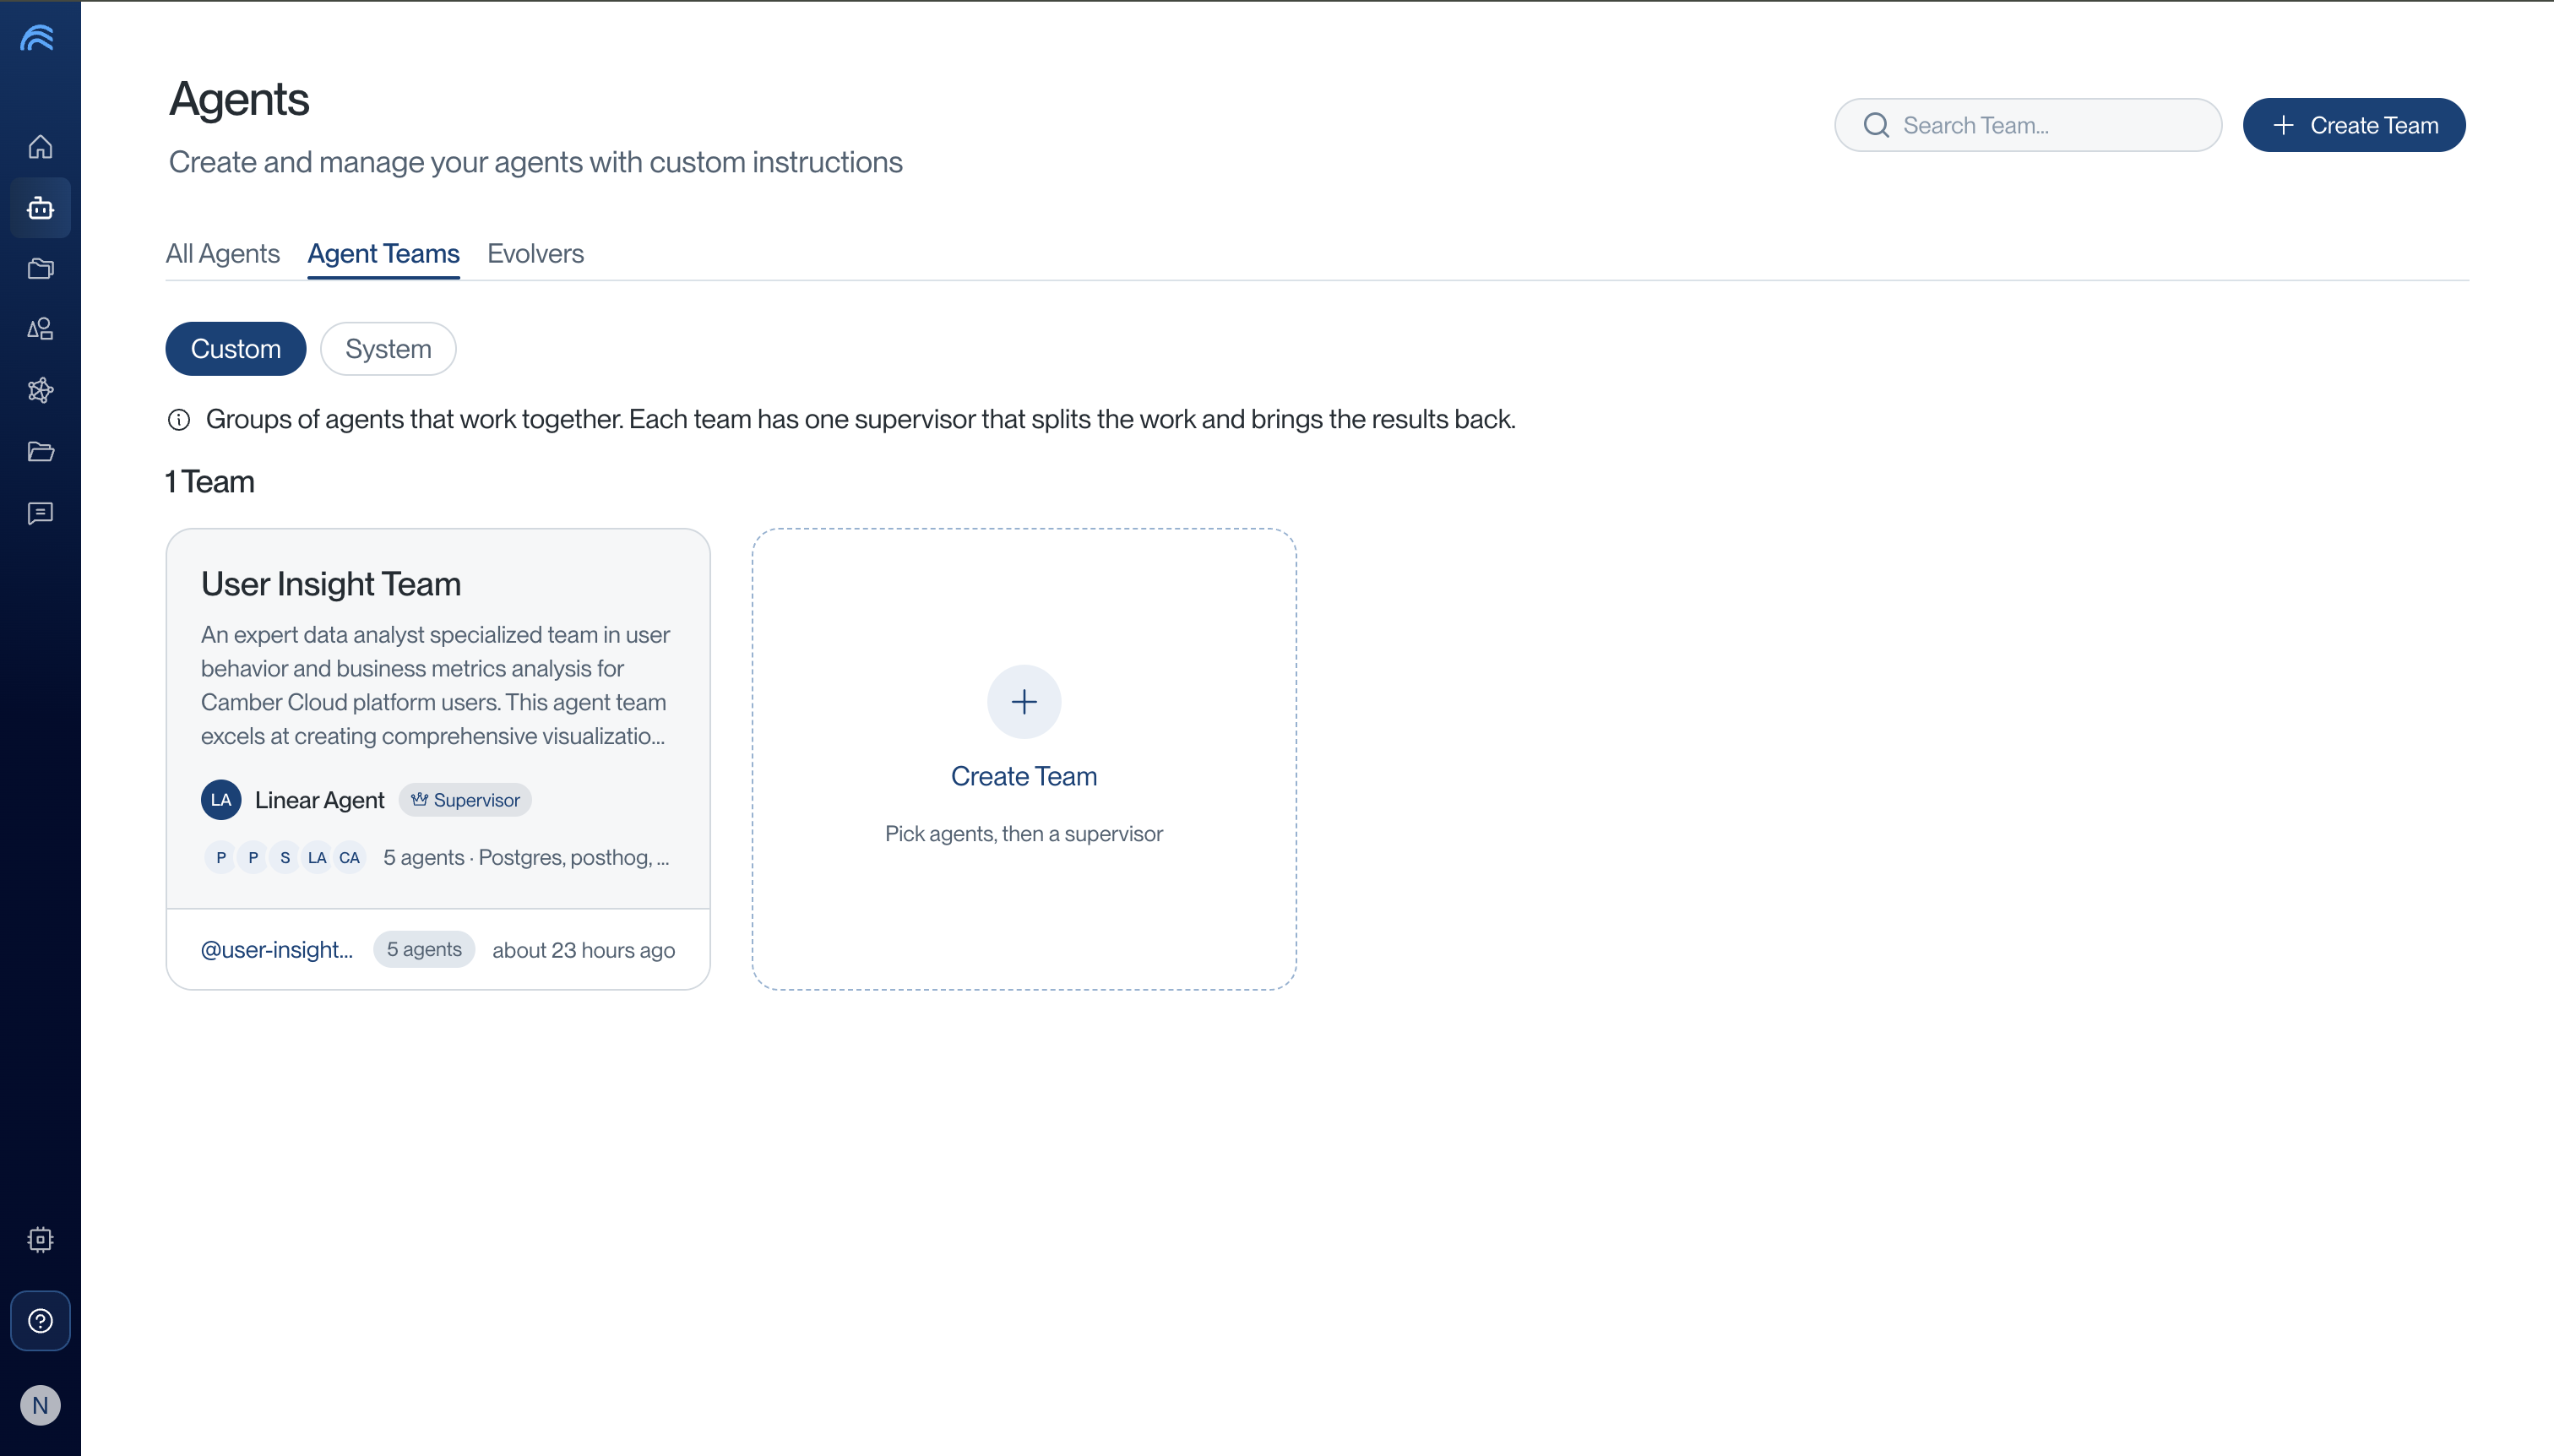The image size is (2554, 1456).
Task: Click the 5 agents badge in the card footer
Action: [x=424, y=949]
